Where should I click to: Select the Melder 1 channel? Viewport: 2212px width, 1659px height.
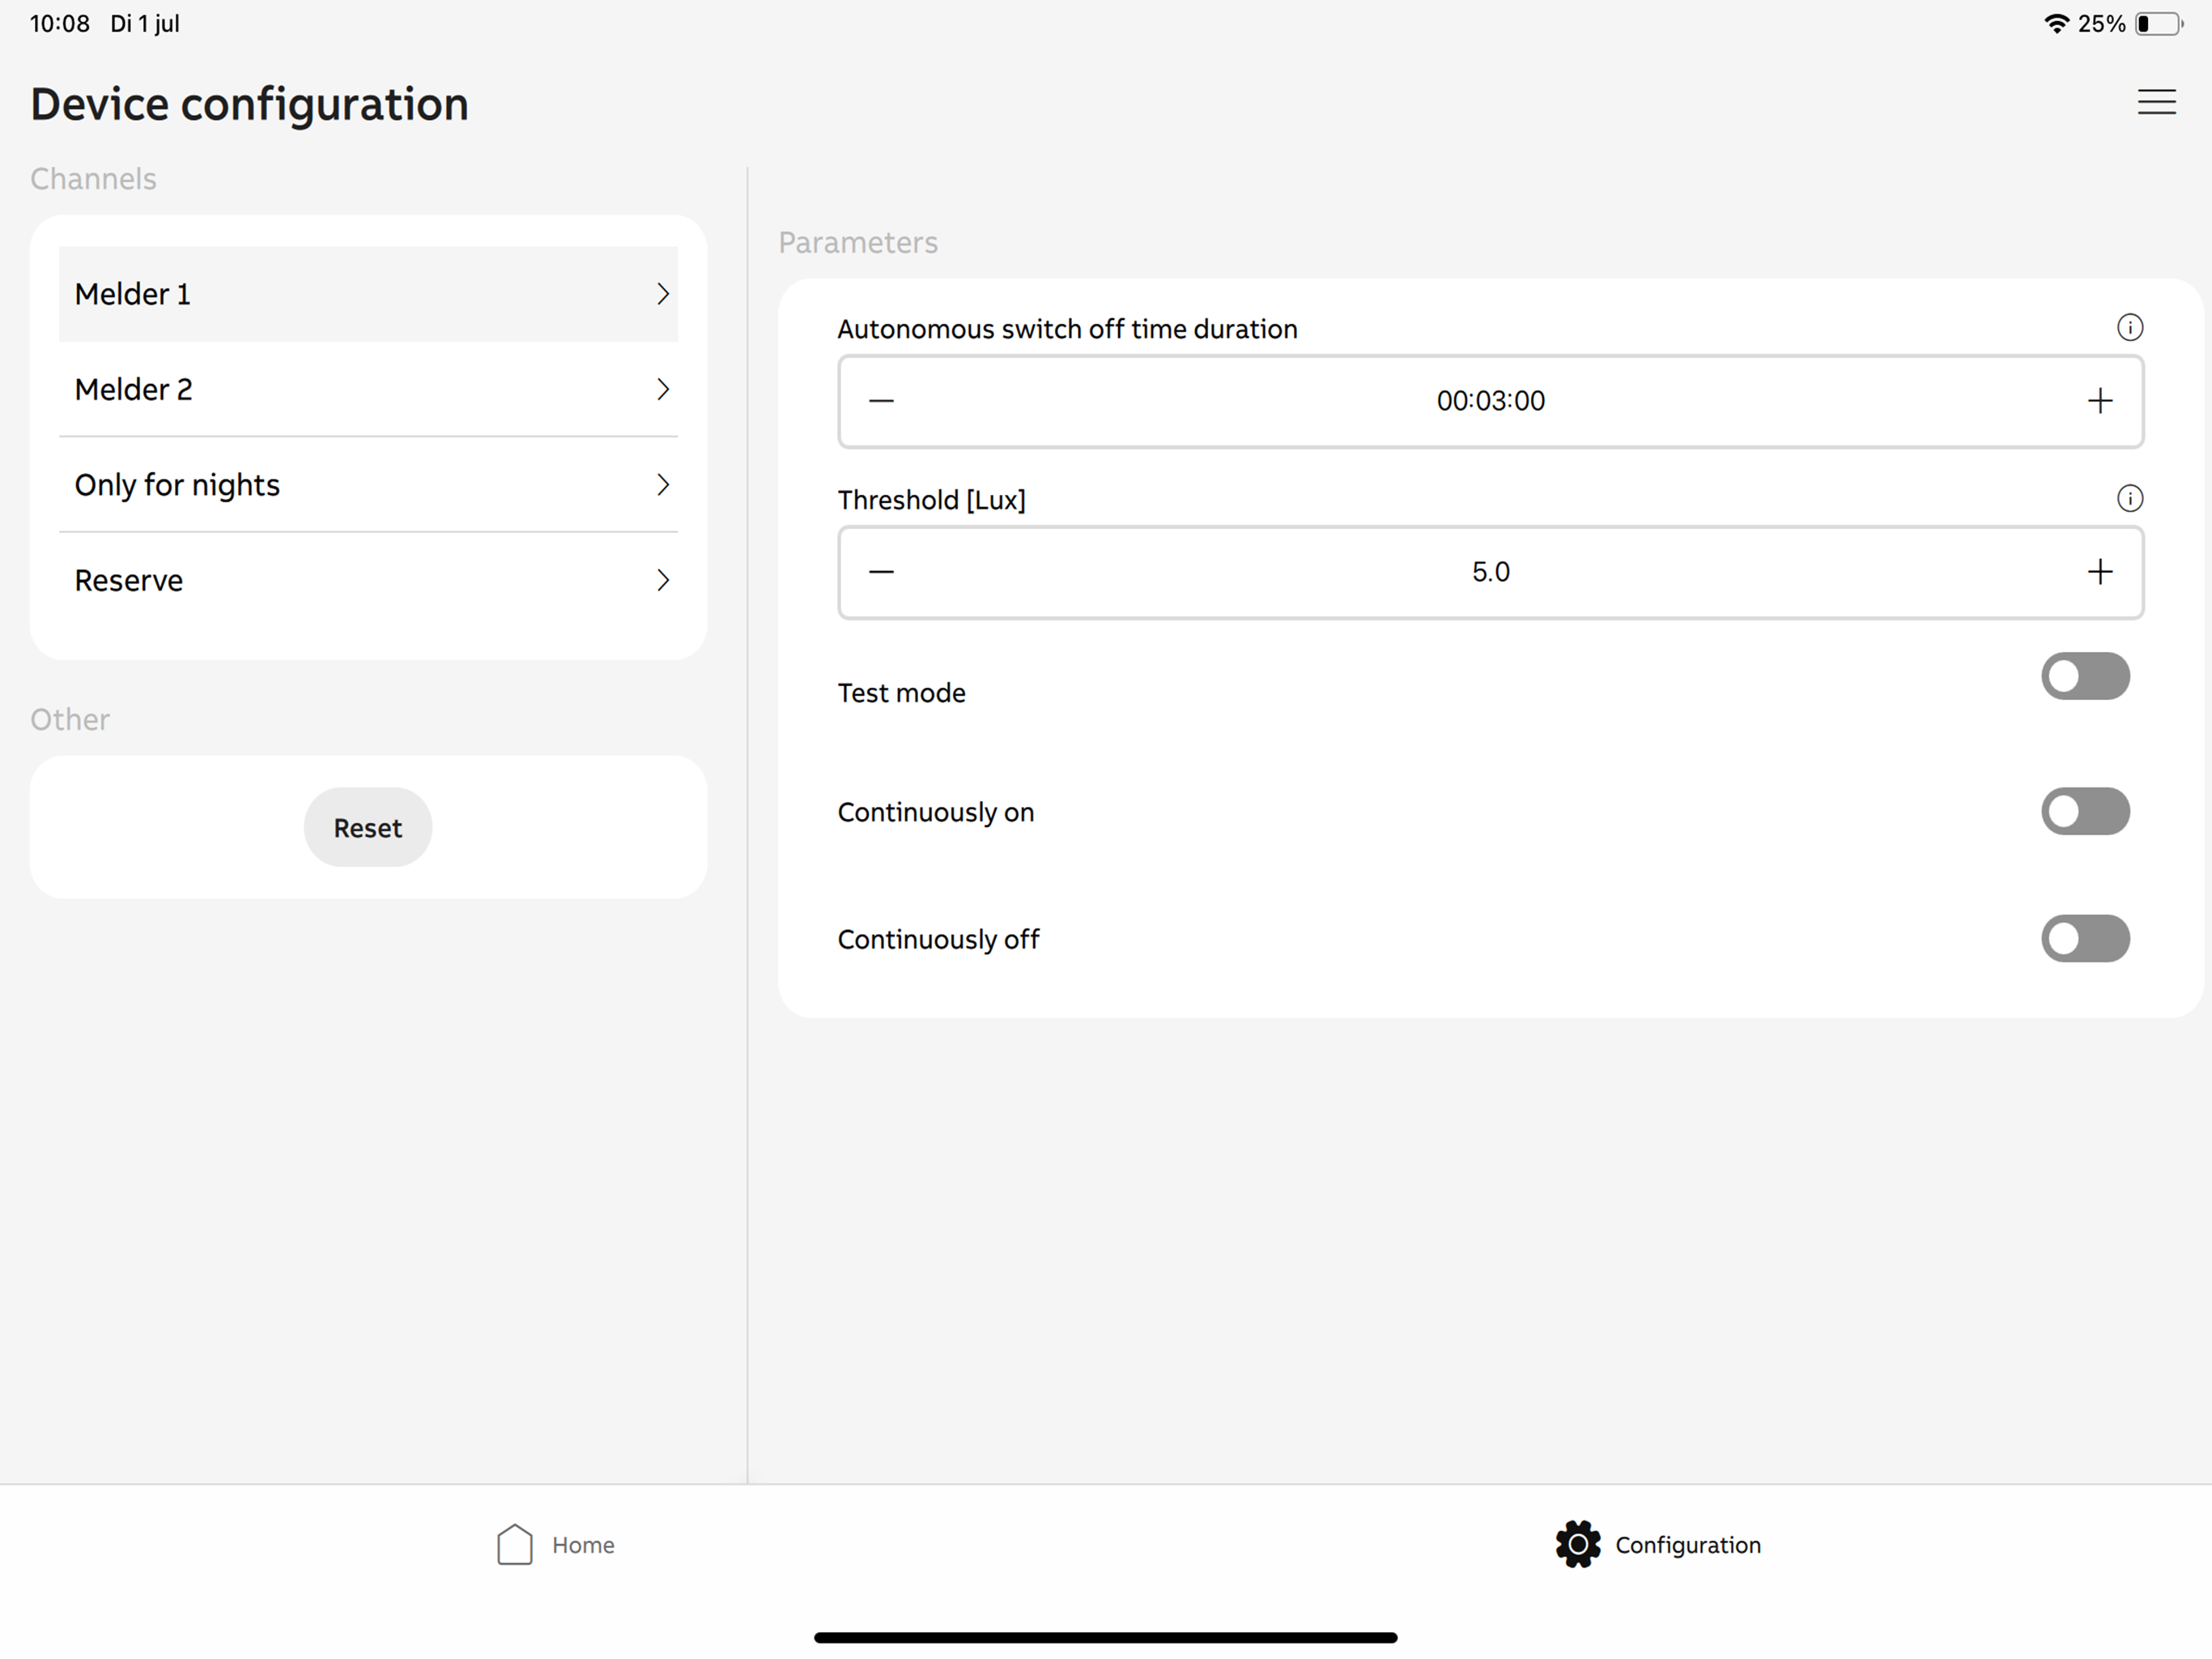coord(368,294)
